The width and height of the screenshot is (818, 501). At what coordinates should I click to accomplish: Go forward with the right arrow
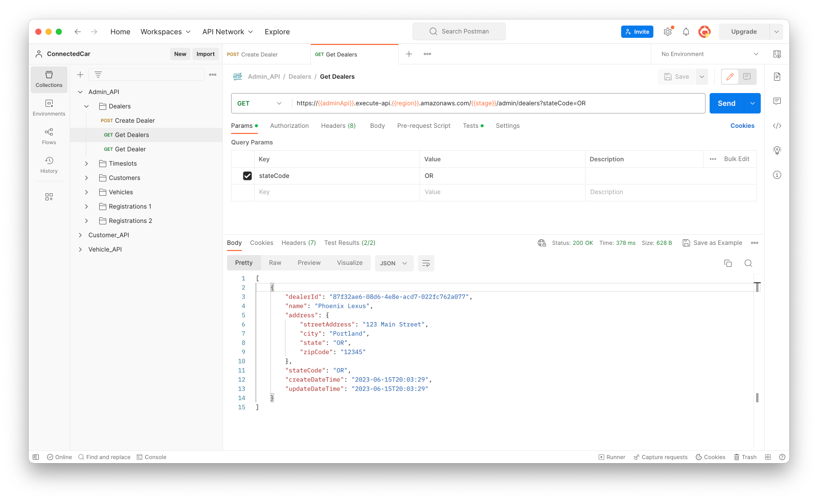tap(94, 32)
